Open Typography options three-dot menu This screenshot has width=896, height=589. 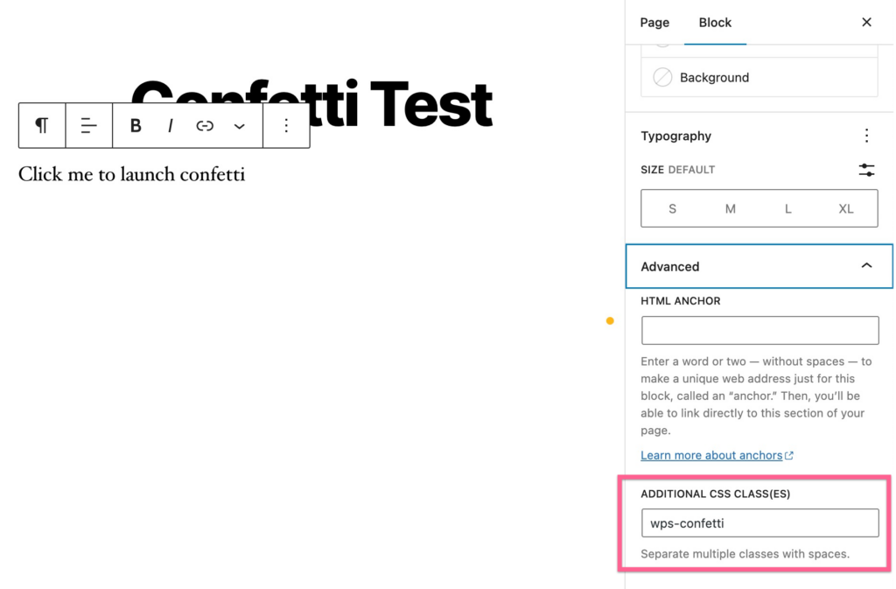pos(866,136)
